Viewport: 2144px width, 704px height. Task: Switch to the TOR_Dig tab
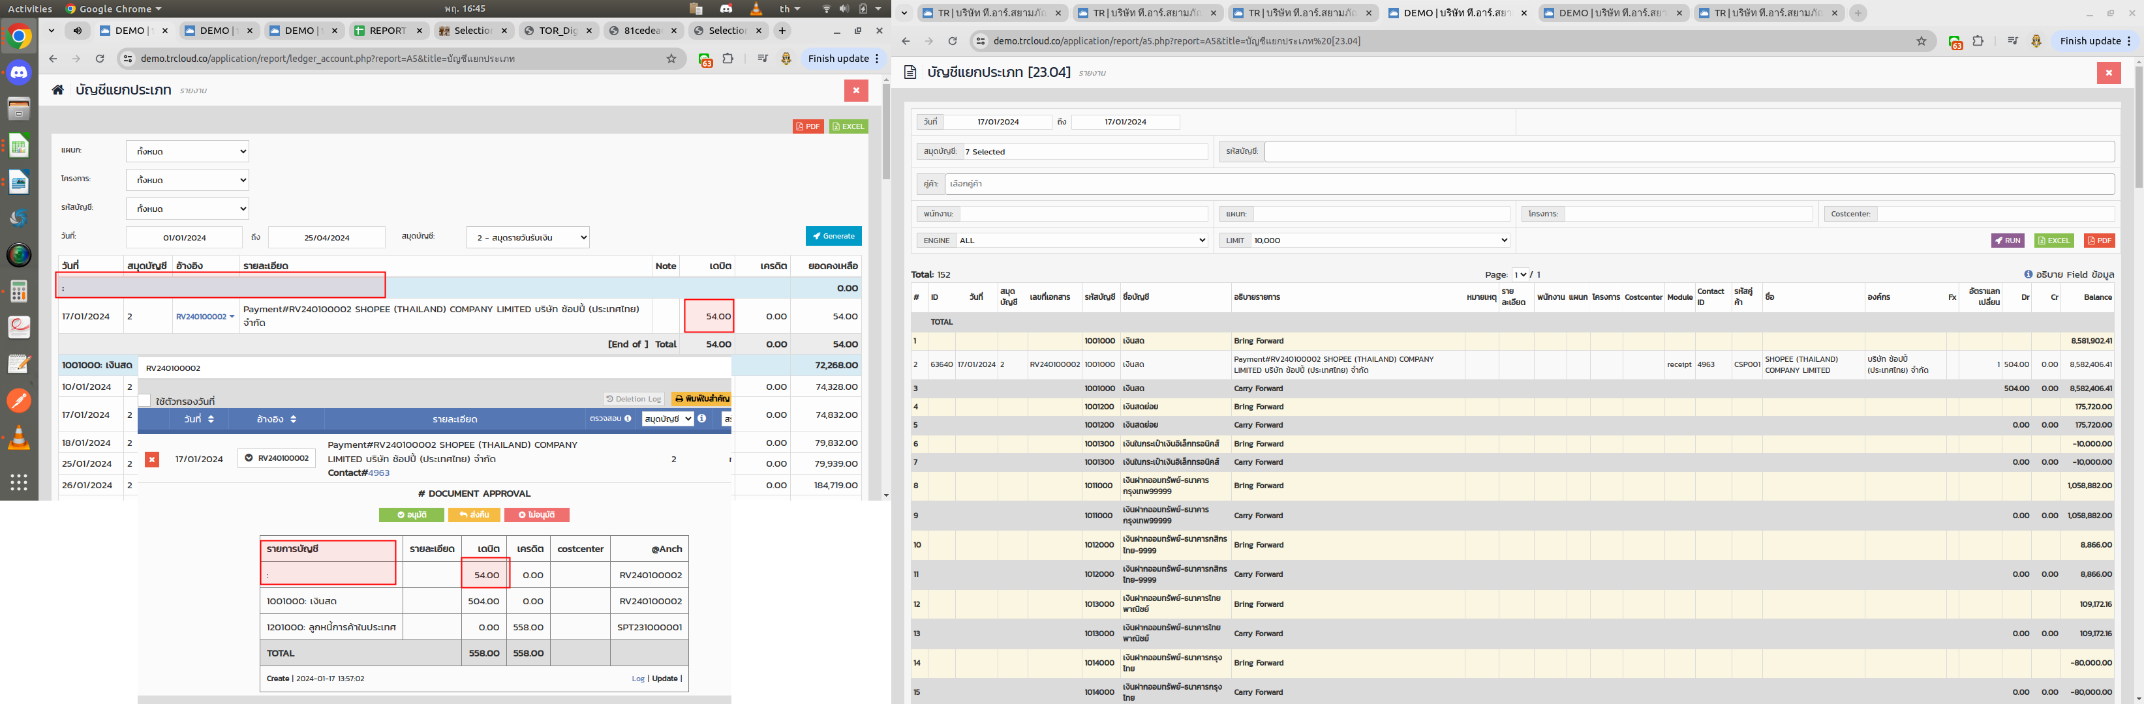click(558, 31)
